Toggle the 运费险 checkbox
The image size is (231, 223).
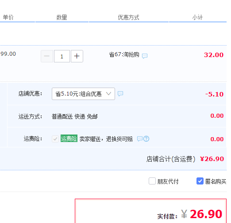[55, 139]
